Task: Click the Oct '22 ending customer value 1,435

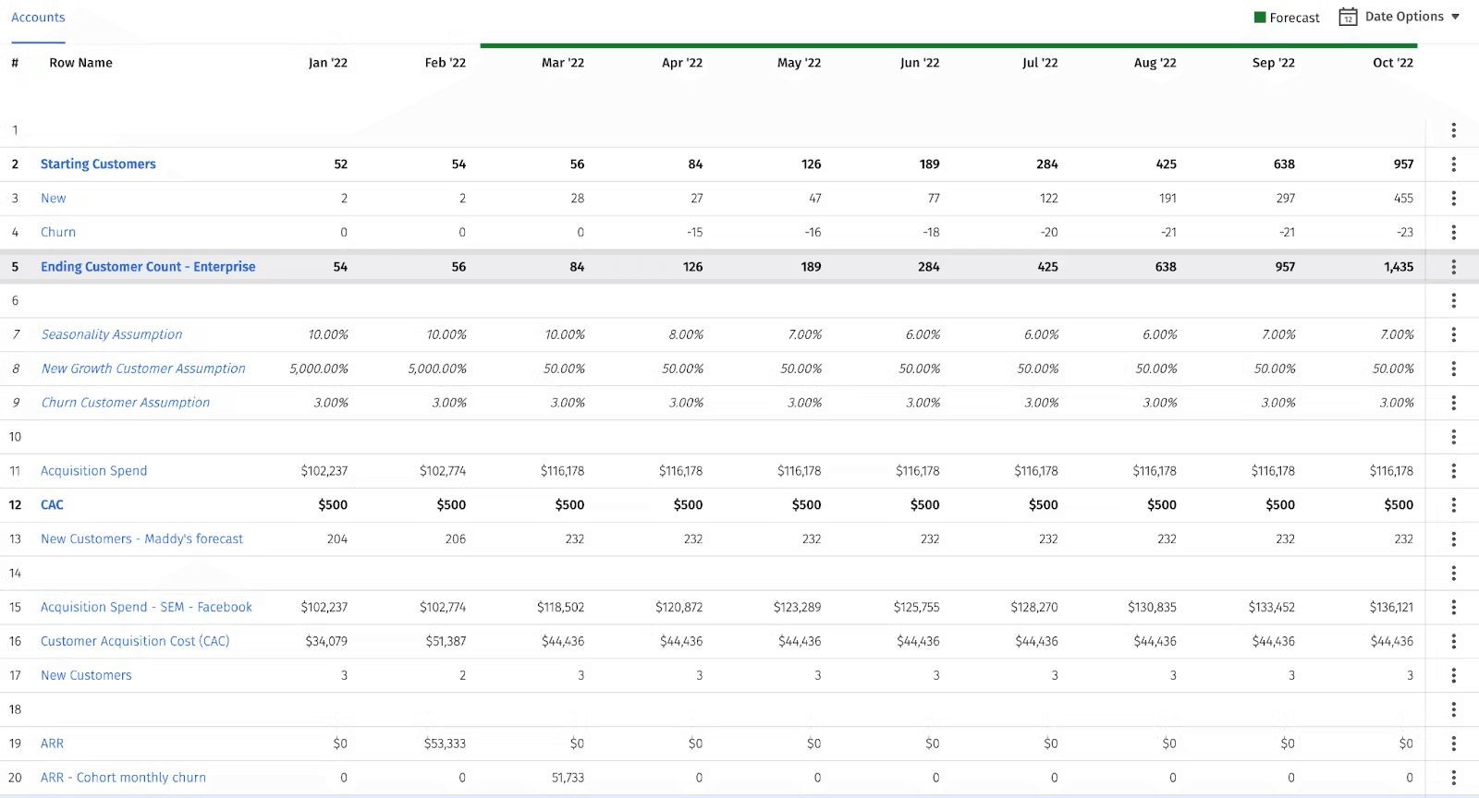Action: point(1398,267)
